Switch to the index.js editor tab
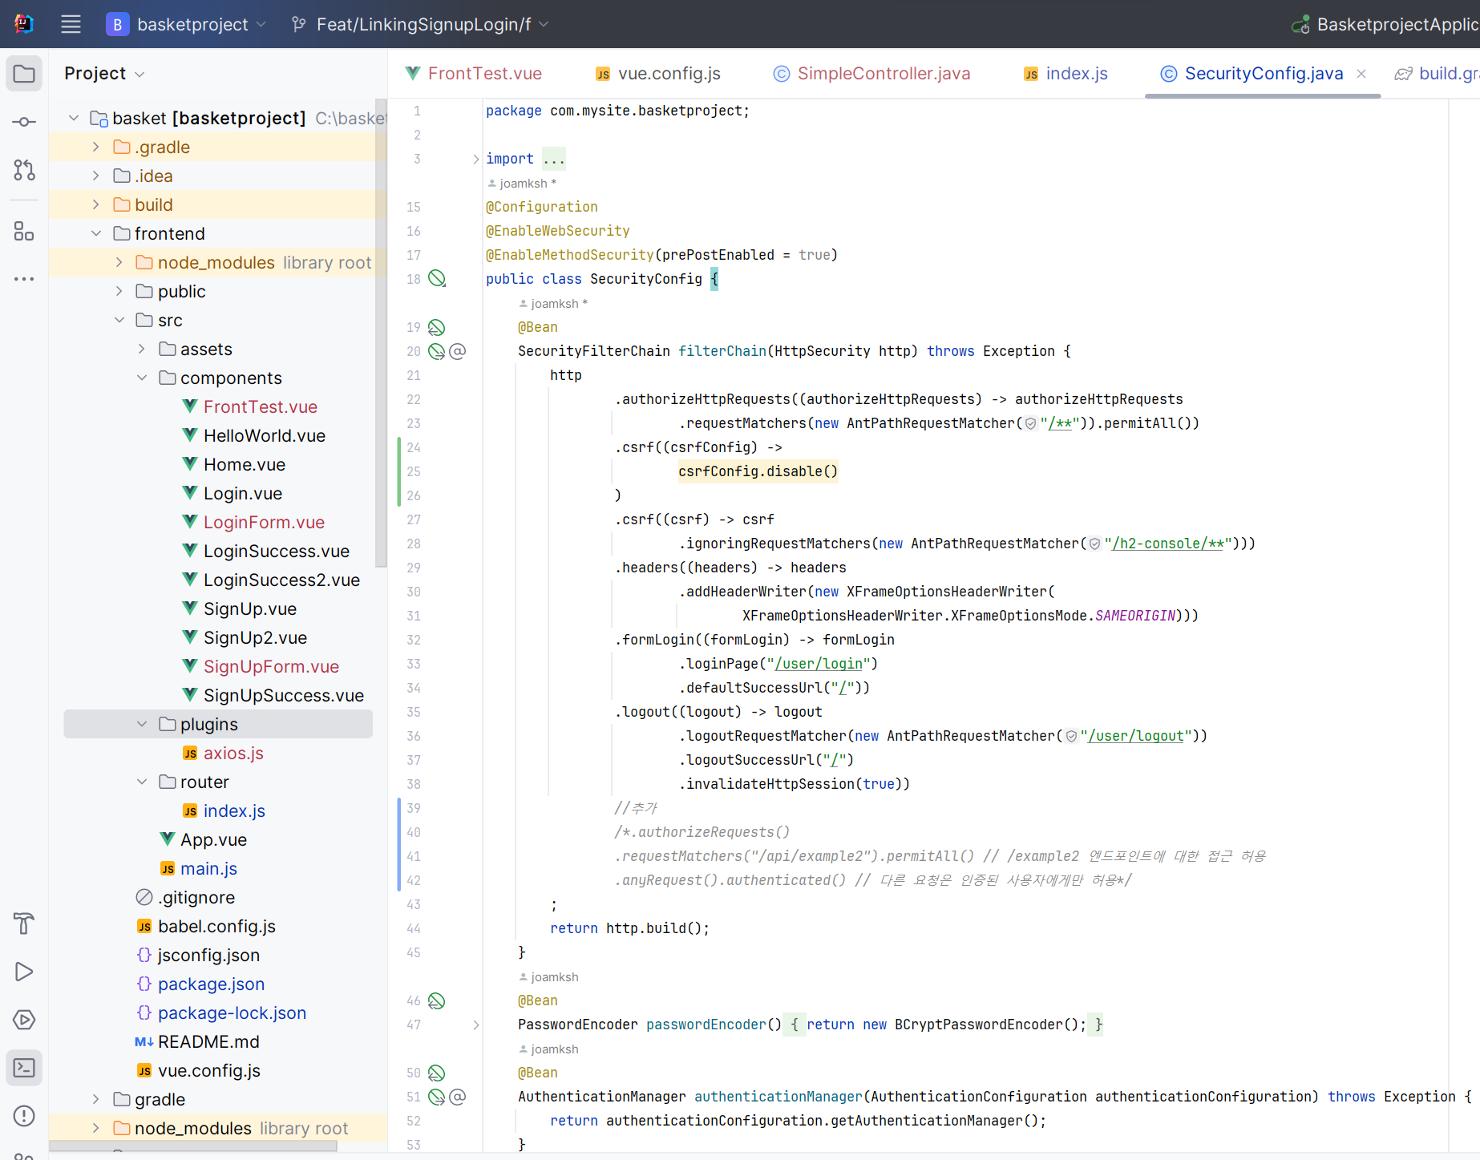Image resolution: width=1480 pixels, height=1160 pixels. (1066, 74)
